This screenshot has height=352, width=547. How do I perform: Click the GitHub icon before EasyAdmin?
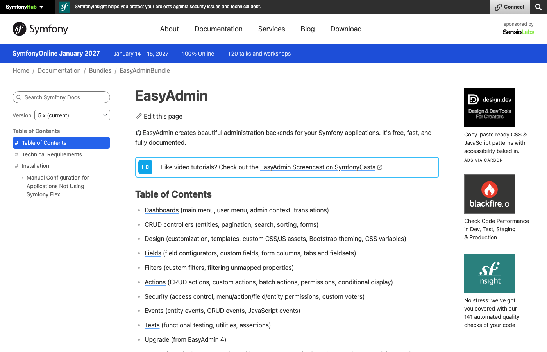(x=138, y=133)
